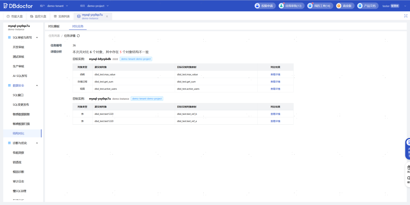The width and height of the screenshot is (410, 205).
Task: View details for dbd_test.active_users row
Action: pos(275,89)
